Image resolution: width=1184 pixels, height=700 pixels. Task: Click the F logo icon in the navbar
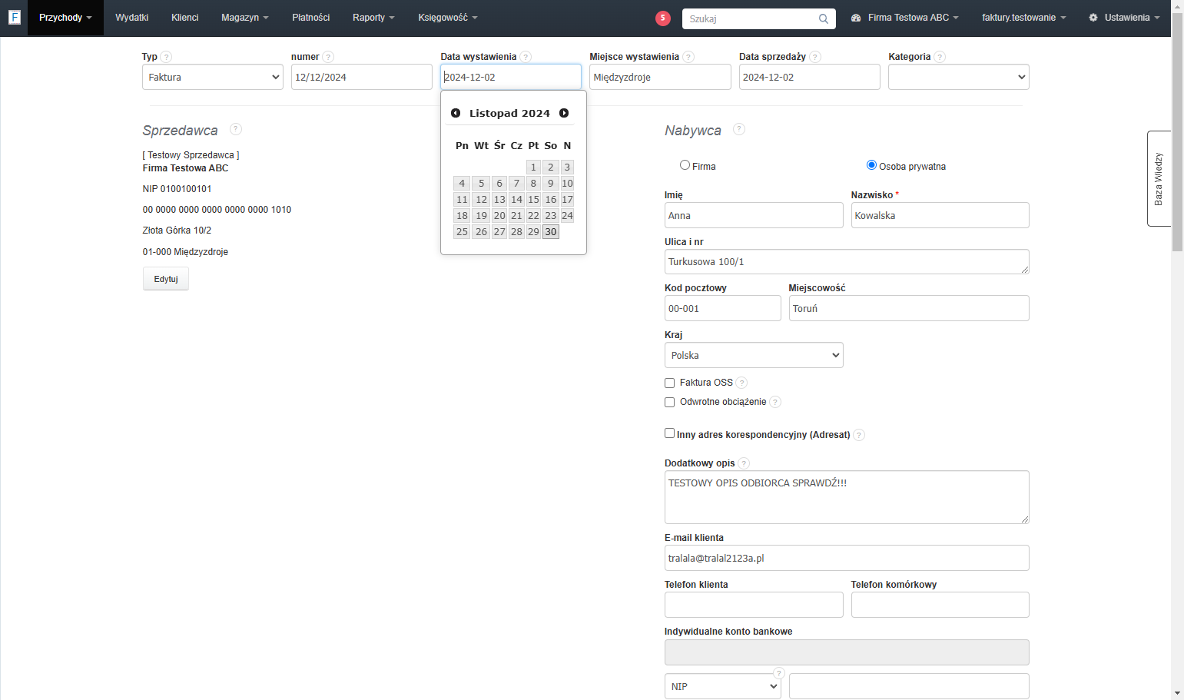[x=14, y=17]
